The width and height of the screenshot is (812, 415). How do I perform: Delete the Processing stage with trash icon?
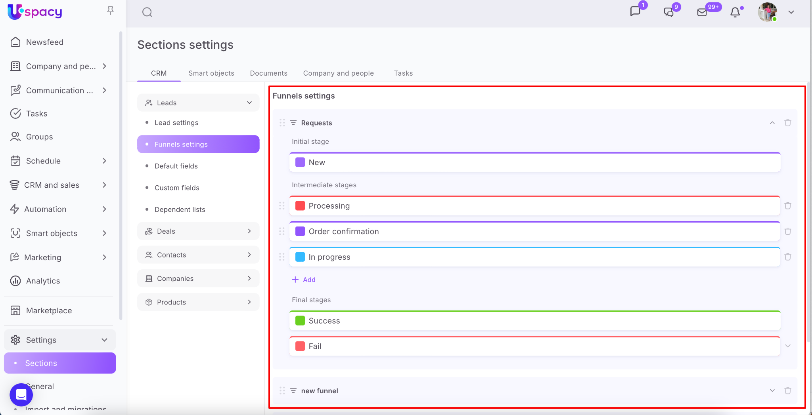pyautogui.click(x=788, y=206)
